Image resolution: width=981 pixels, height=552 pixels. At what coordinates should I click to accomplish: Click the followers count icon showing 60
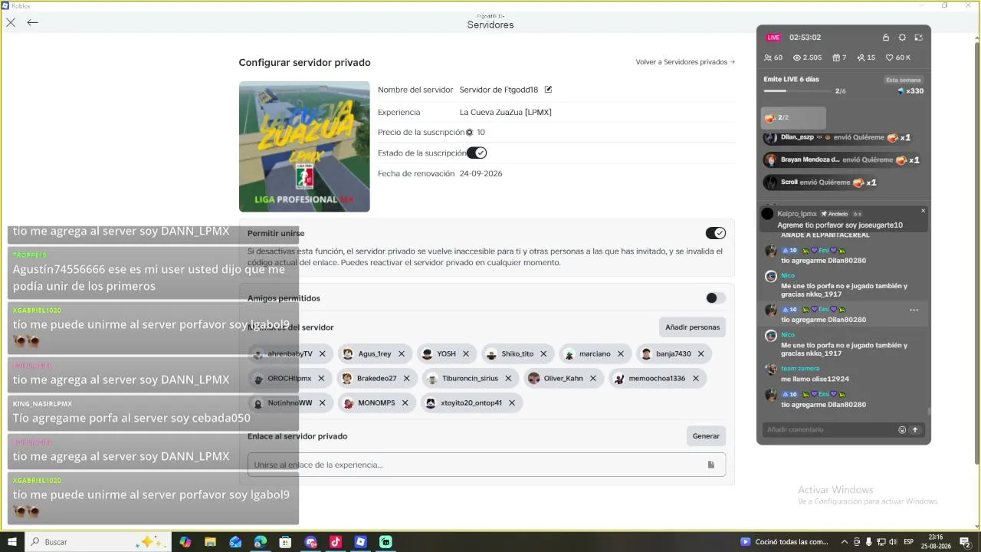coord(768,58)
